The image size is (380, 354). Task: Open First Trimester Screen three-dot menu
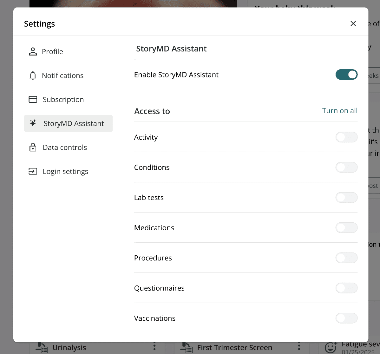click(299, 347)
